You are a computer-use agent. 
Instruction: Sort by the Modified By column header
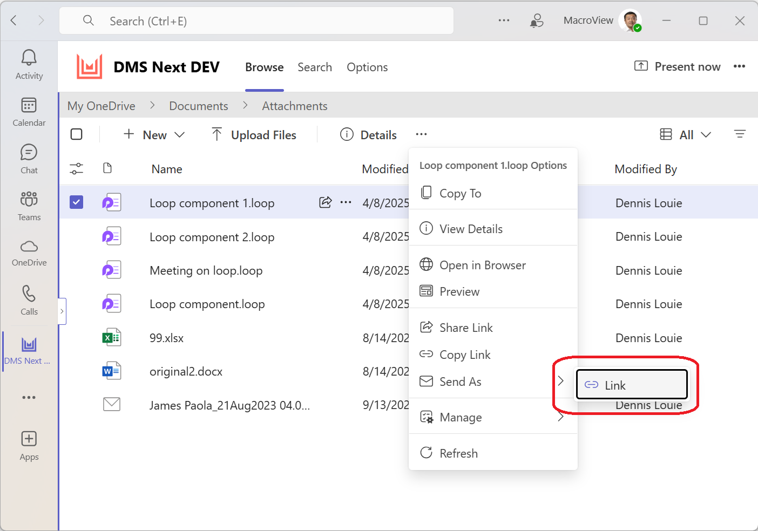[x=646, y=169]
